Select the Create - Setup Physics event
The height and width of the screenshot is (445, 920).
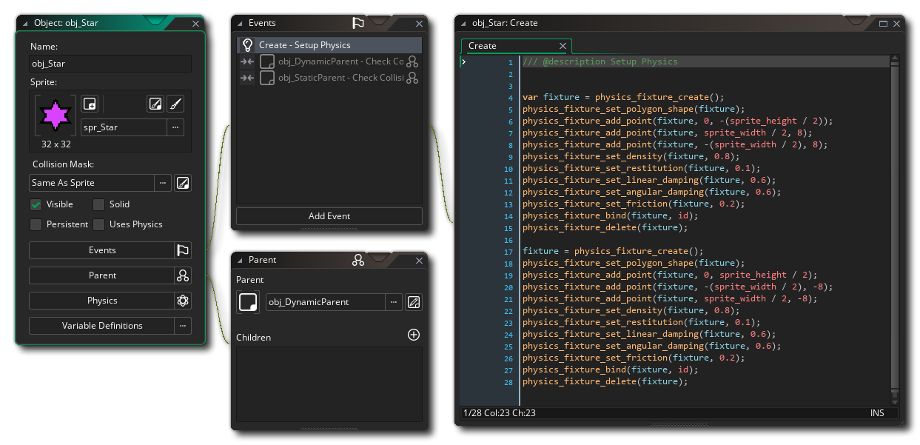[329, 45]
